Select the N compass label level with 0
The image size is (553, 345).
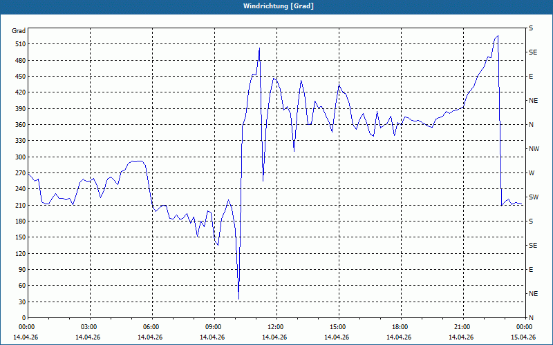[x=531, y=318]
